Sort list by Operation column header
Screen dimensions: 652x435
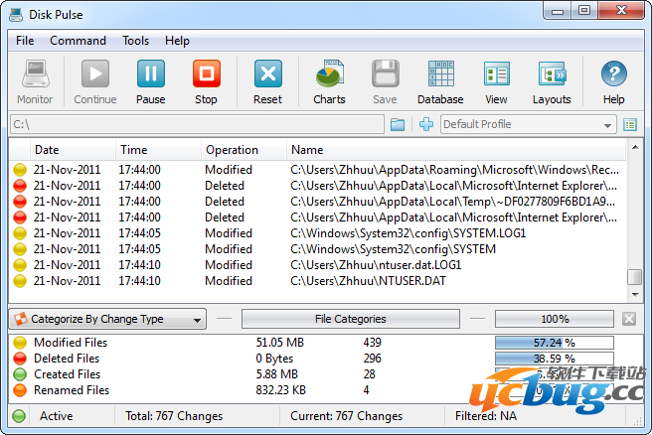pos(232,150)
